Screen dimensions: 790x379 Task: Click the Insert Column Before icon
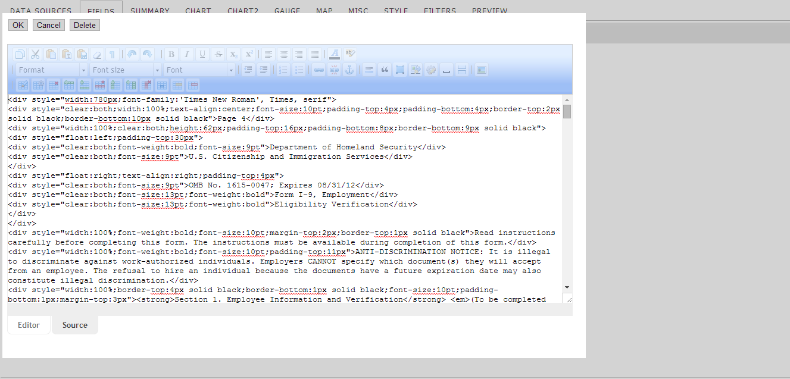pos(116,85)
